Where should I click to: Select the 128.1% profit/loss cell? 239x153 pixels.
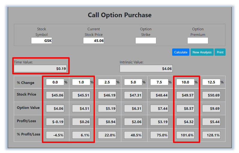tap(211, 135)
